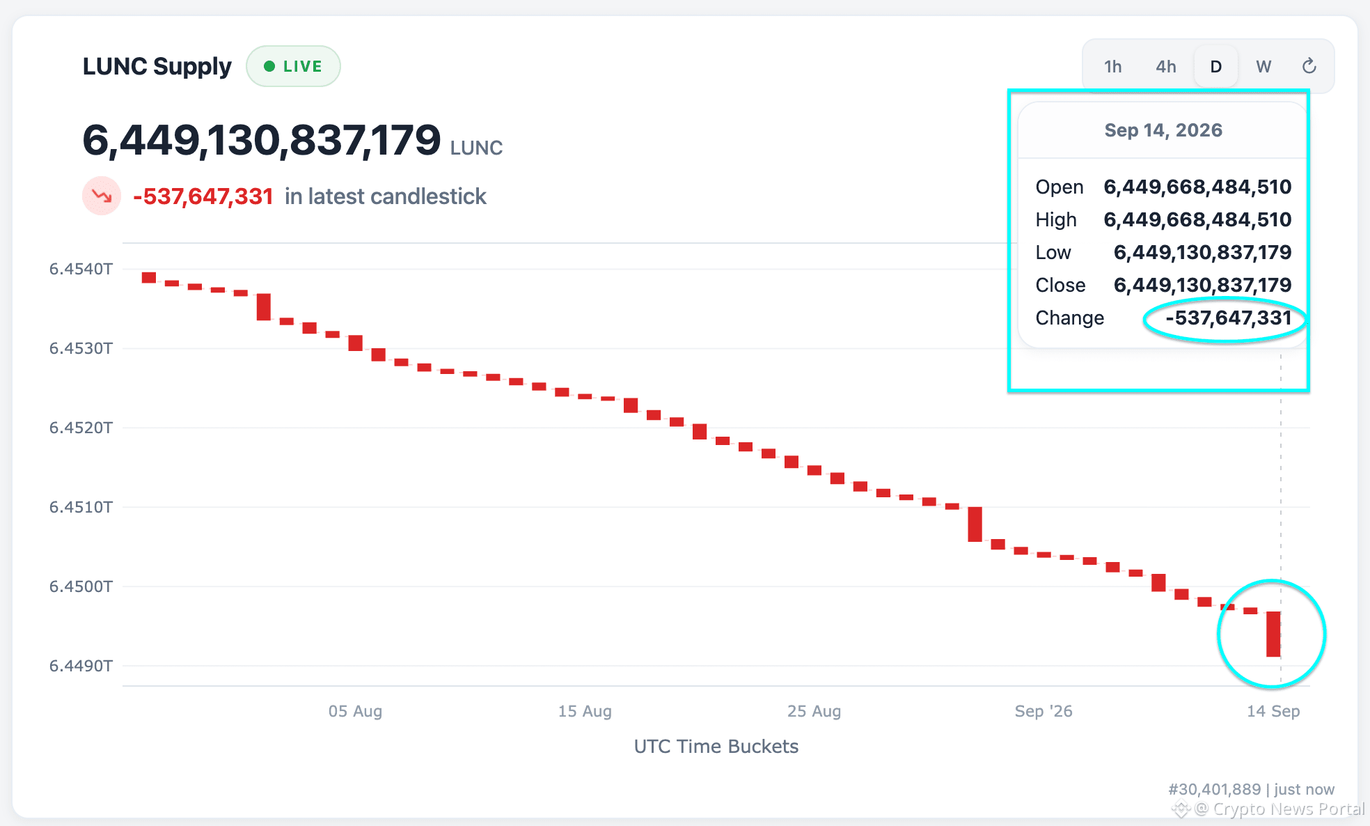Click the UTC Time Buckets axis title
Image resolution: width=1370 pixels, height=826 pixels.
716,747
